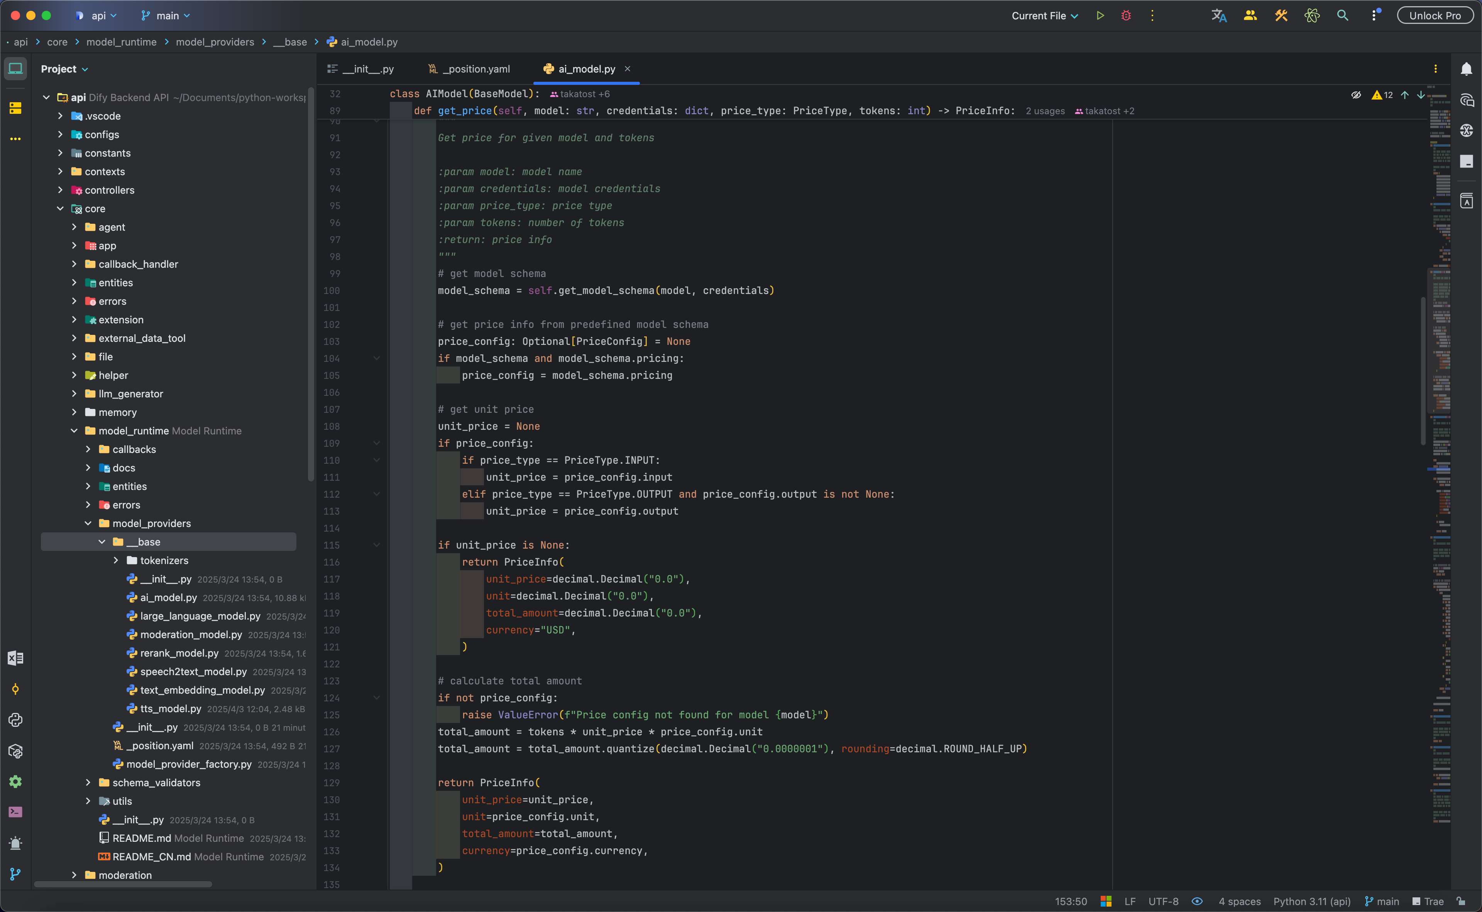This screenshot has height=912, width=1482.
Task: Open large_language_model.py in project tree
Action: click(200, 616)
